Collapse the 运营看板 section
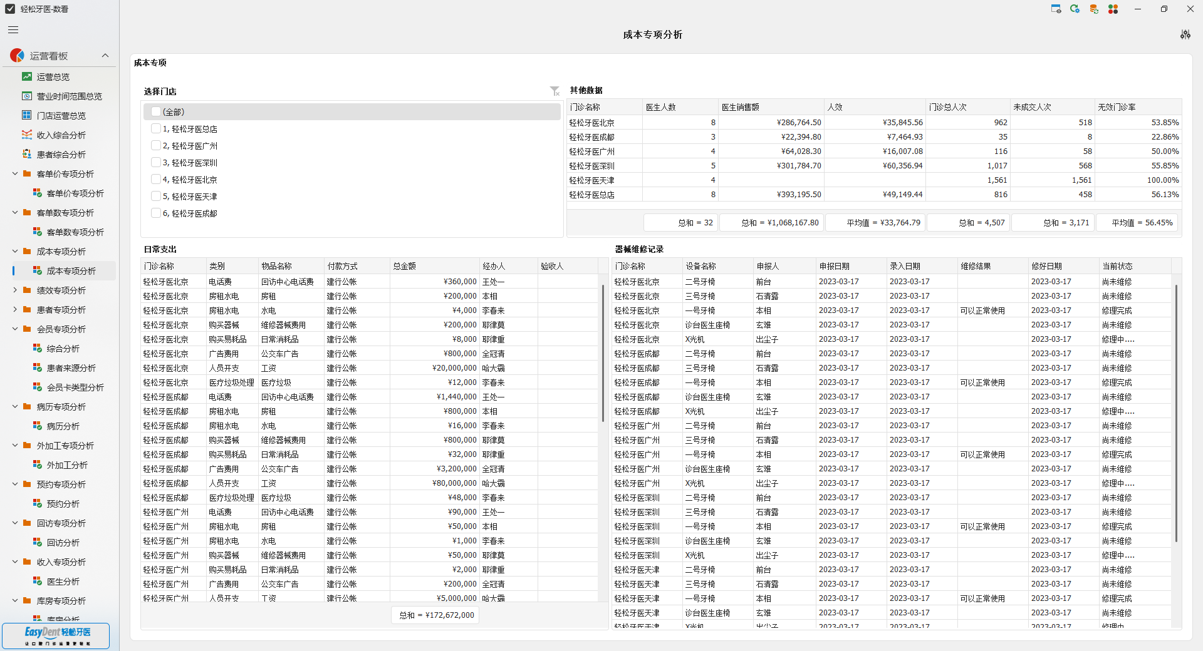Viewport: 1203px width, 651px height. 105,56
